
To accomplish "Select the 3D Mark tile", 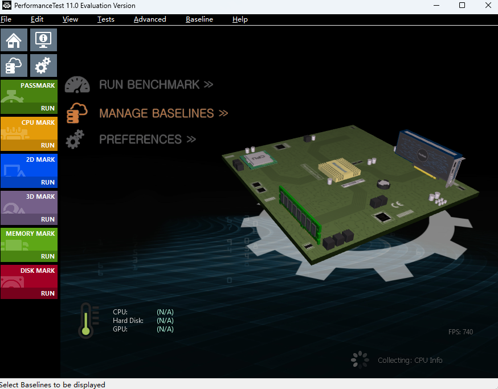I will pyautogui.click(x=29, y=208).
